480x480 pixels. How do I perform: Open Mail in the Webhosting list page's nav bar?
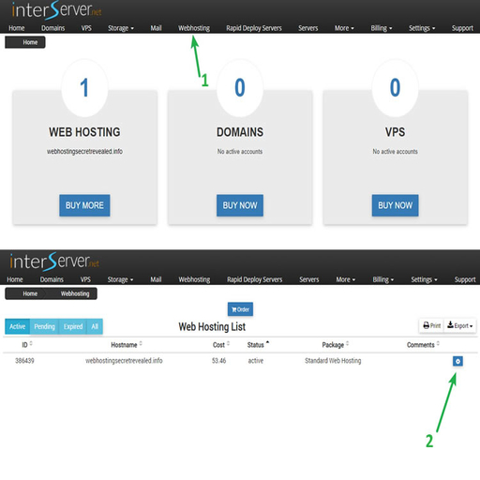point(156,279)
